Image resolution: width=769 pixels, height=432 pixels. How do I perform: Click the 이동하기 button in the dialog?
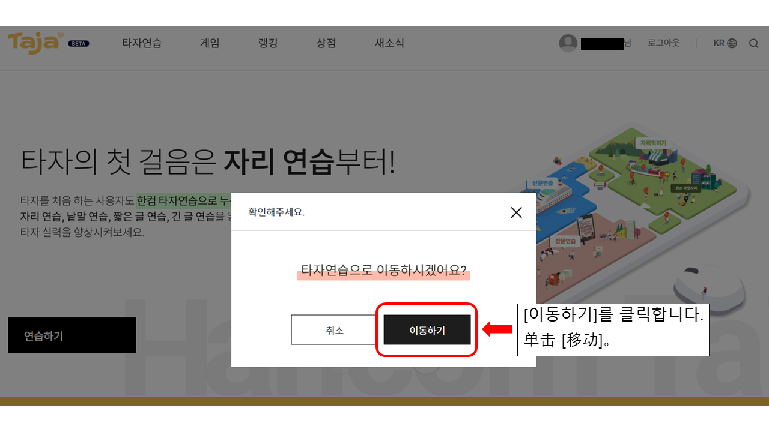pos(427,330)
